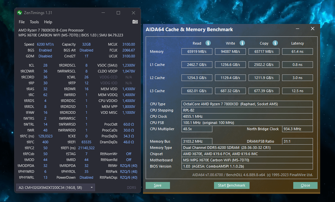Image resolution: width=335 pixels, height=202 pixels.
Task: Click the North Bridge Clock 934.3 MHz field
Action: tap(298, 129)
